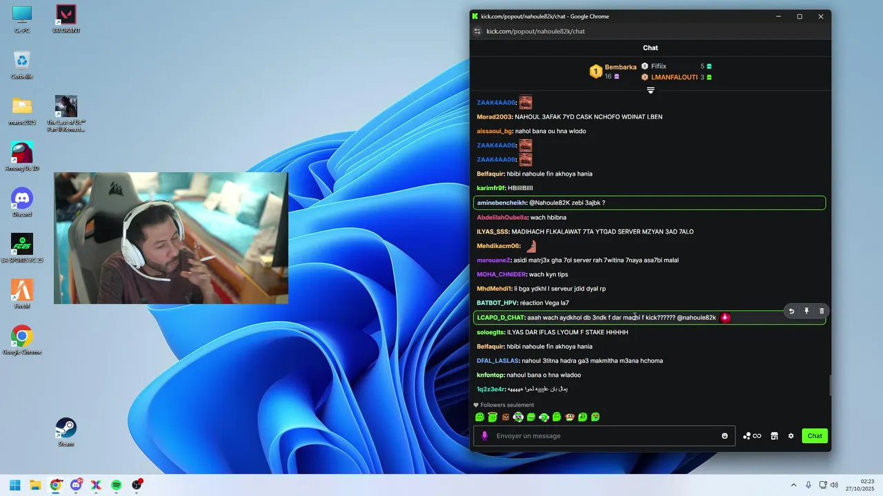
Task: Insert the brown mushroom-hat emote
Action: [570, 417]
